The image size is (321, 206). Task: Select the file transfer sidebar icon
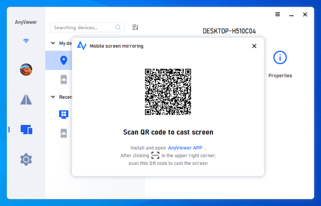(26, 99)
